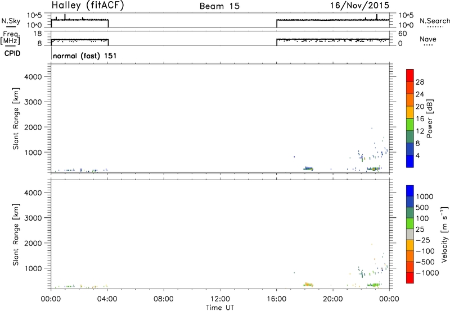
Task: Click the 'Velocity [m s-1]' color bar label
Action: [444, 234]
